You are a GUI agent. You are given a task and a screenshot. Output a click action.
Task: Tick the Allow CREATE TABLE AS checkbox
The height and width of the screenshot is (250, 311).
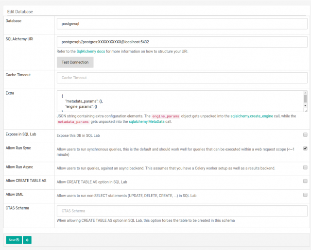305,181
